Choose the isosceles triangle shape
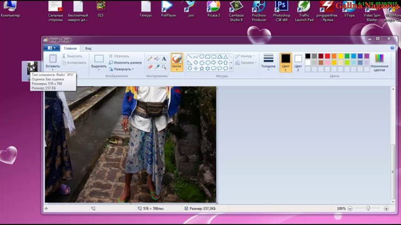 226,56
